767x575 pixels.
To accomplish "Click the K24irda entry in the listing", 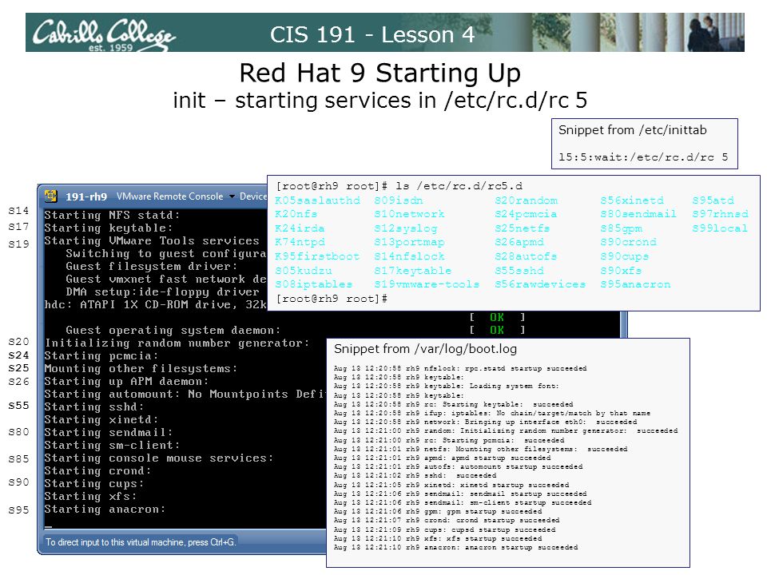I will tap(300, 228).
